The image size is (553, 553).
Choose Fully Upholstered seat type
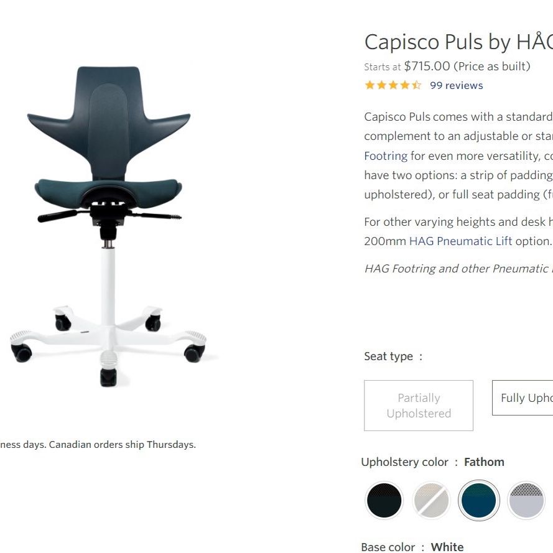click(523, 397)
